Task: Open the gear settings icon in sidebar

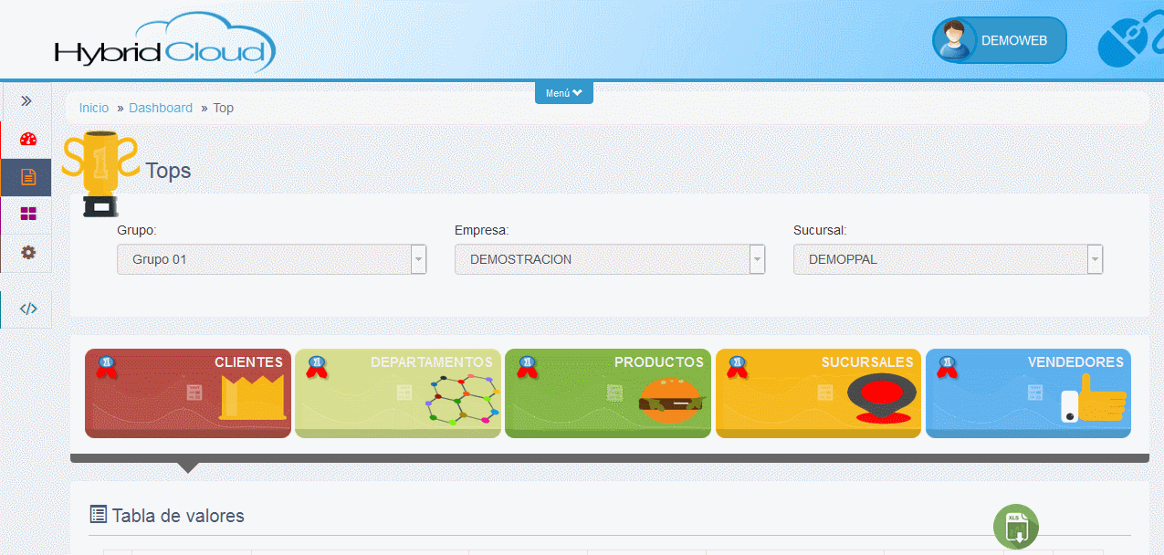Action: 28,252
